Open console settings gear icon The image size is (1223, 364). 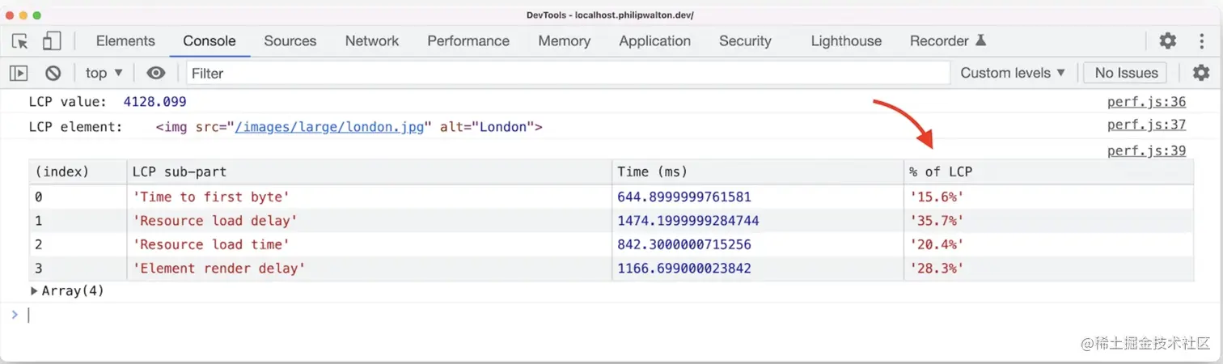coord(1201,73)
